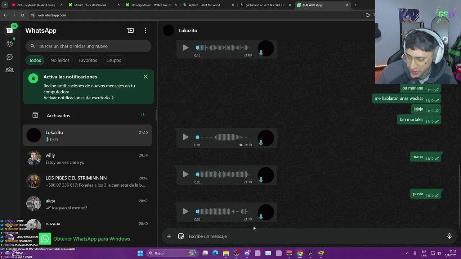Image resolution: width=461 pixels, height=259 pixels.
Task: Open the Archivados folder
Action: 88,115
